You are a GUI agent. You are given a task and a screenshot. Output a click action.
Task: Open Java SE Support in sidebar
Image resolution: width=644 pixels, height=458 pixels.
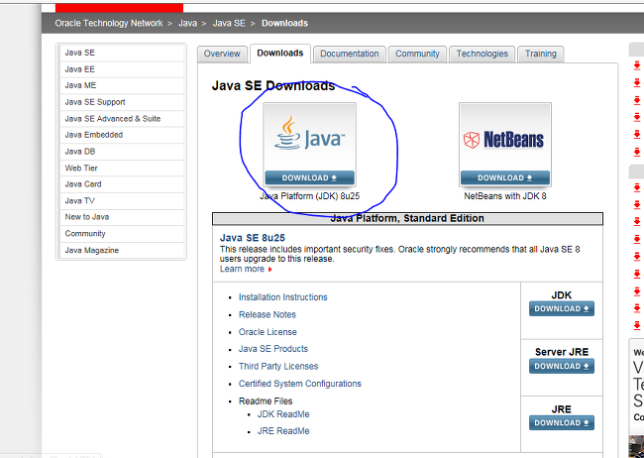tap(122, 102)
